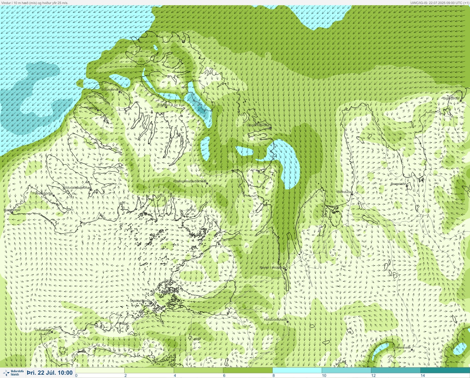Click the Reykir í Hrútafirði station label
Screen dimensions: 470x378
pos(272,268)
